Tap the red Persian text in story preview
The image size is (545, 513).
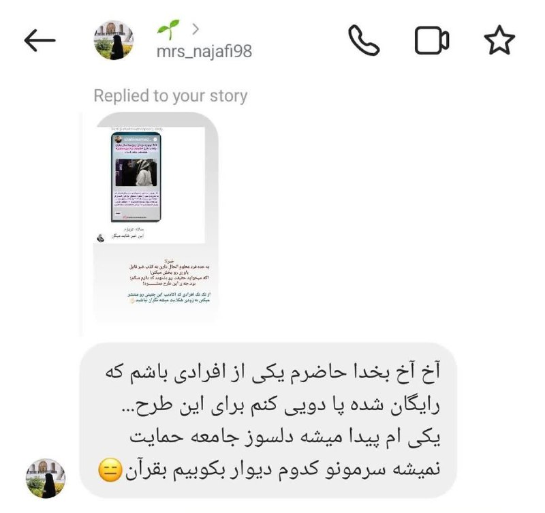coord(169,273)
